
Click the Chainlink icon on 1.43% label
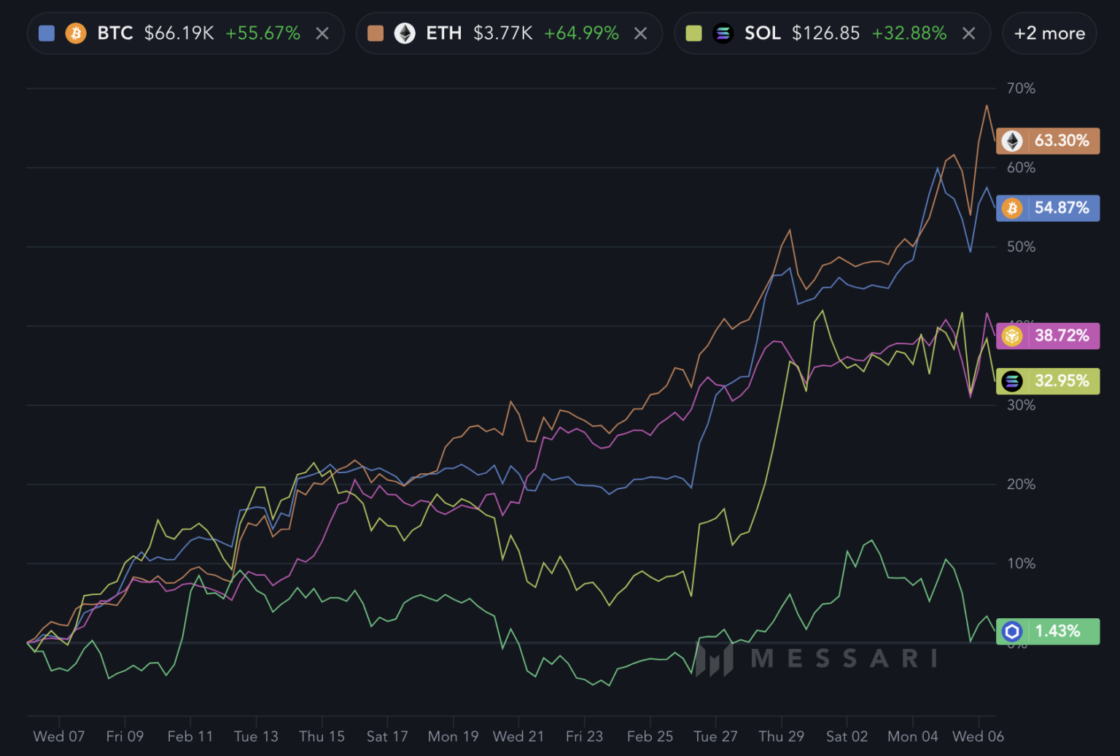click(1012, 631)
